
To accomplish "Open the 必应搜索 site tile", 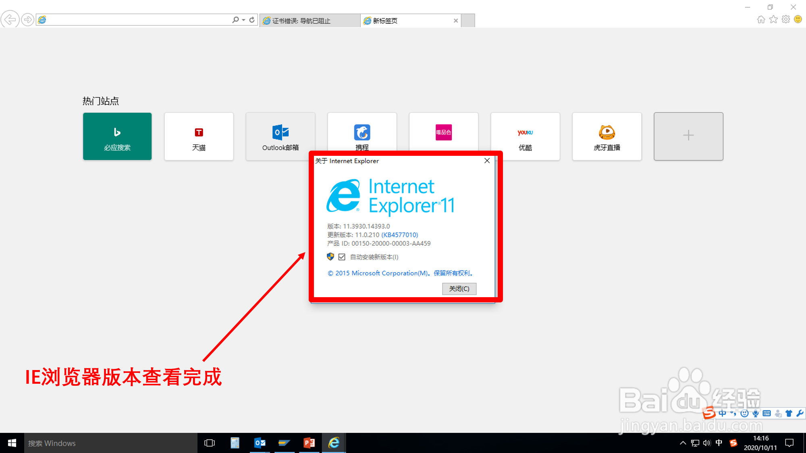I will pos(117,136).
